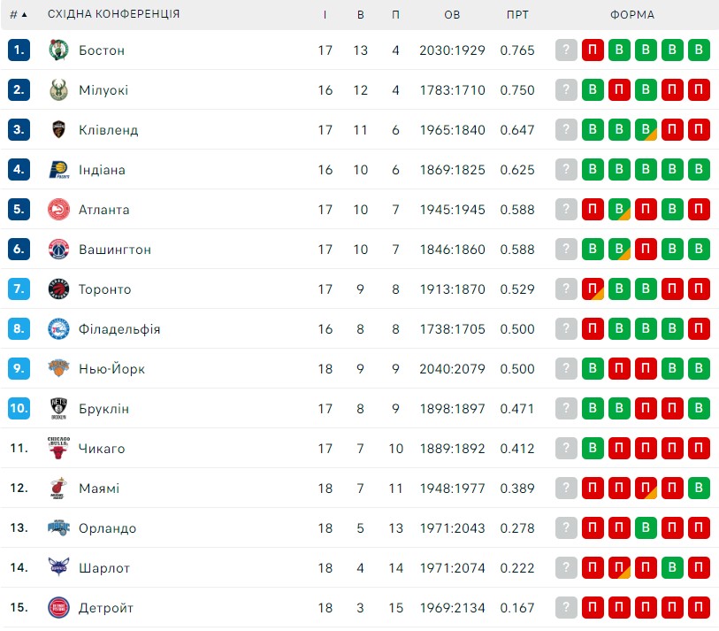Click the Charlotte Hornets logo

(58, 567)
